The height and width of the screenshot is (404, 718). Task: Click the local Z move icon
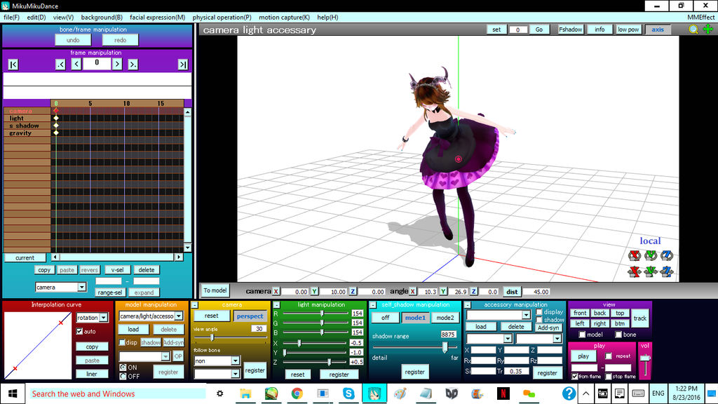point(666,271)
